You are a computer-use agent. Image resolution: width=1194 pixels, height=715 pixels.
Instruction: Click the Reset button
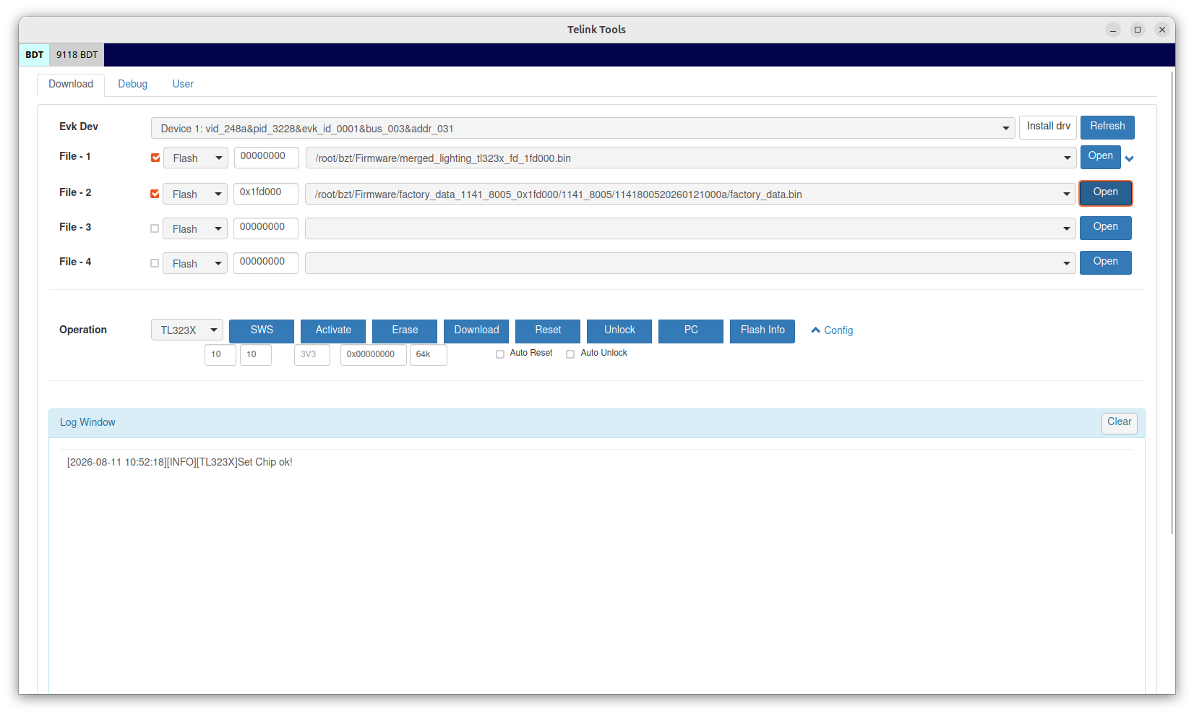tap(548, 331)
